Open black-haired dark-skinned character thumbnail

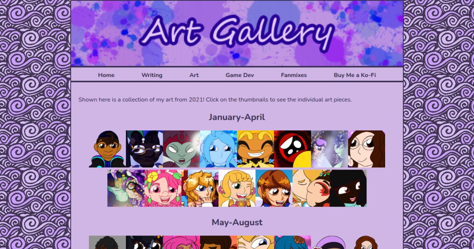(x=348, y=188)
